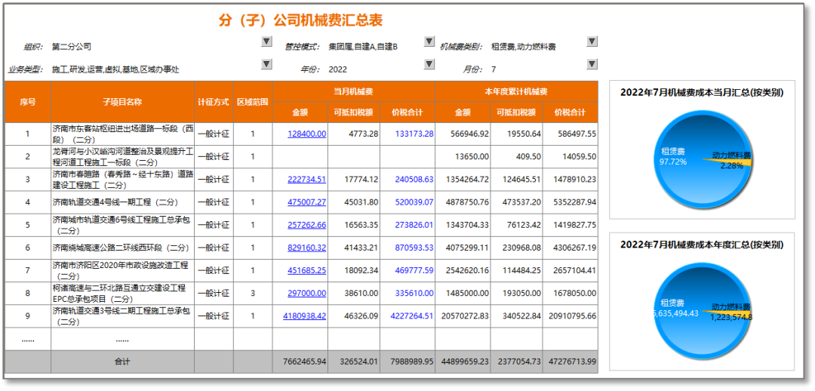Open the 机械费类别 dropdown arrow

coord(592,42)
